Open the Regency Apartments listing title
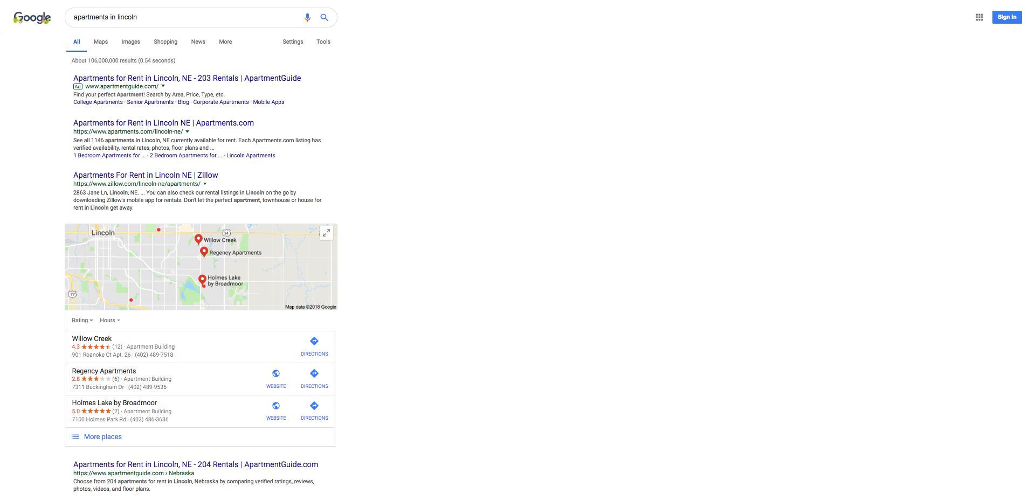The image size is (1035, 500). tap(104, 371)
